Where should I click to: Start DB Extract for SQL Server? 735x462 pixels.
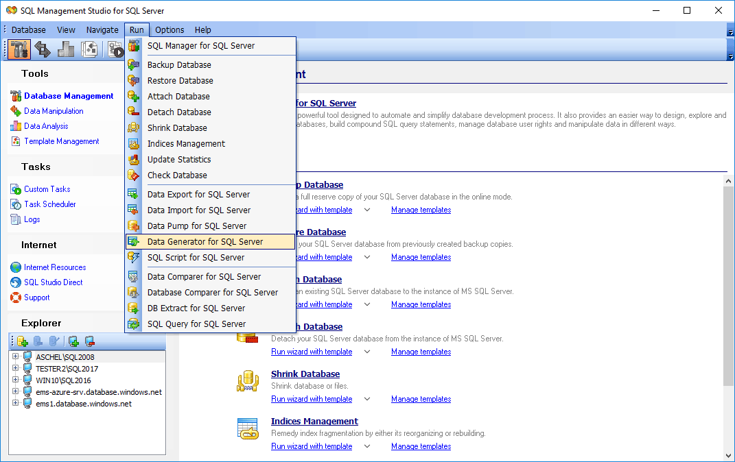click(x=211, y=308)
